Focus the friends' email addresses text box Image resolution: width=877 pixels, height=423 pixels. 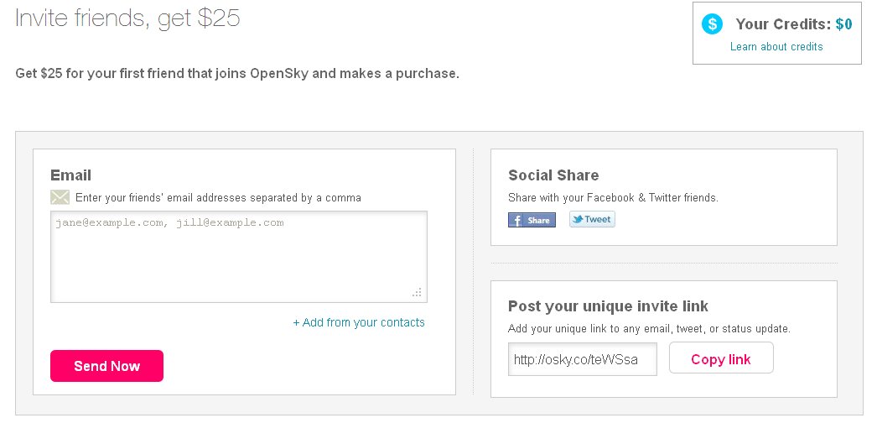[x=239, y=257]
